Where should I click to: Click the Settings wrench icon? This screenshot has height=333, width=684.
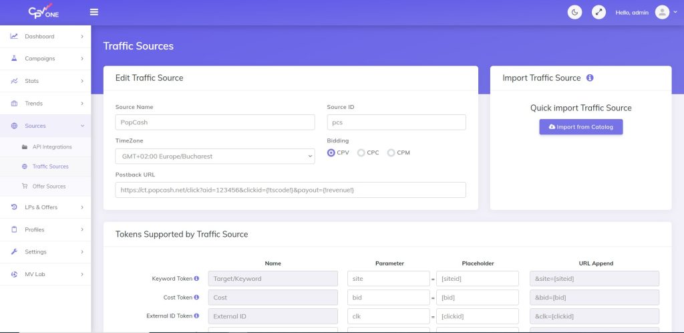14,252
